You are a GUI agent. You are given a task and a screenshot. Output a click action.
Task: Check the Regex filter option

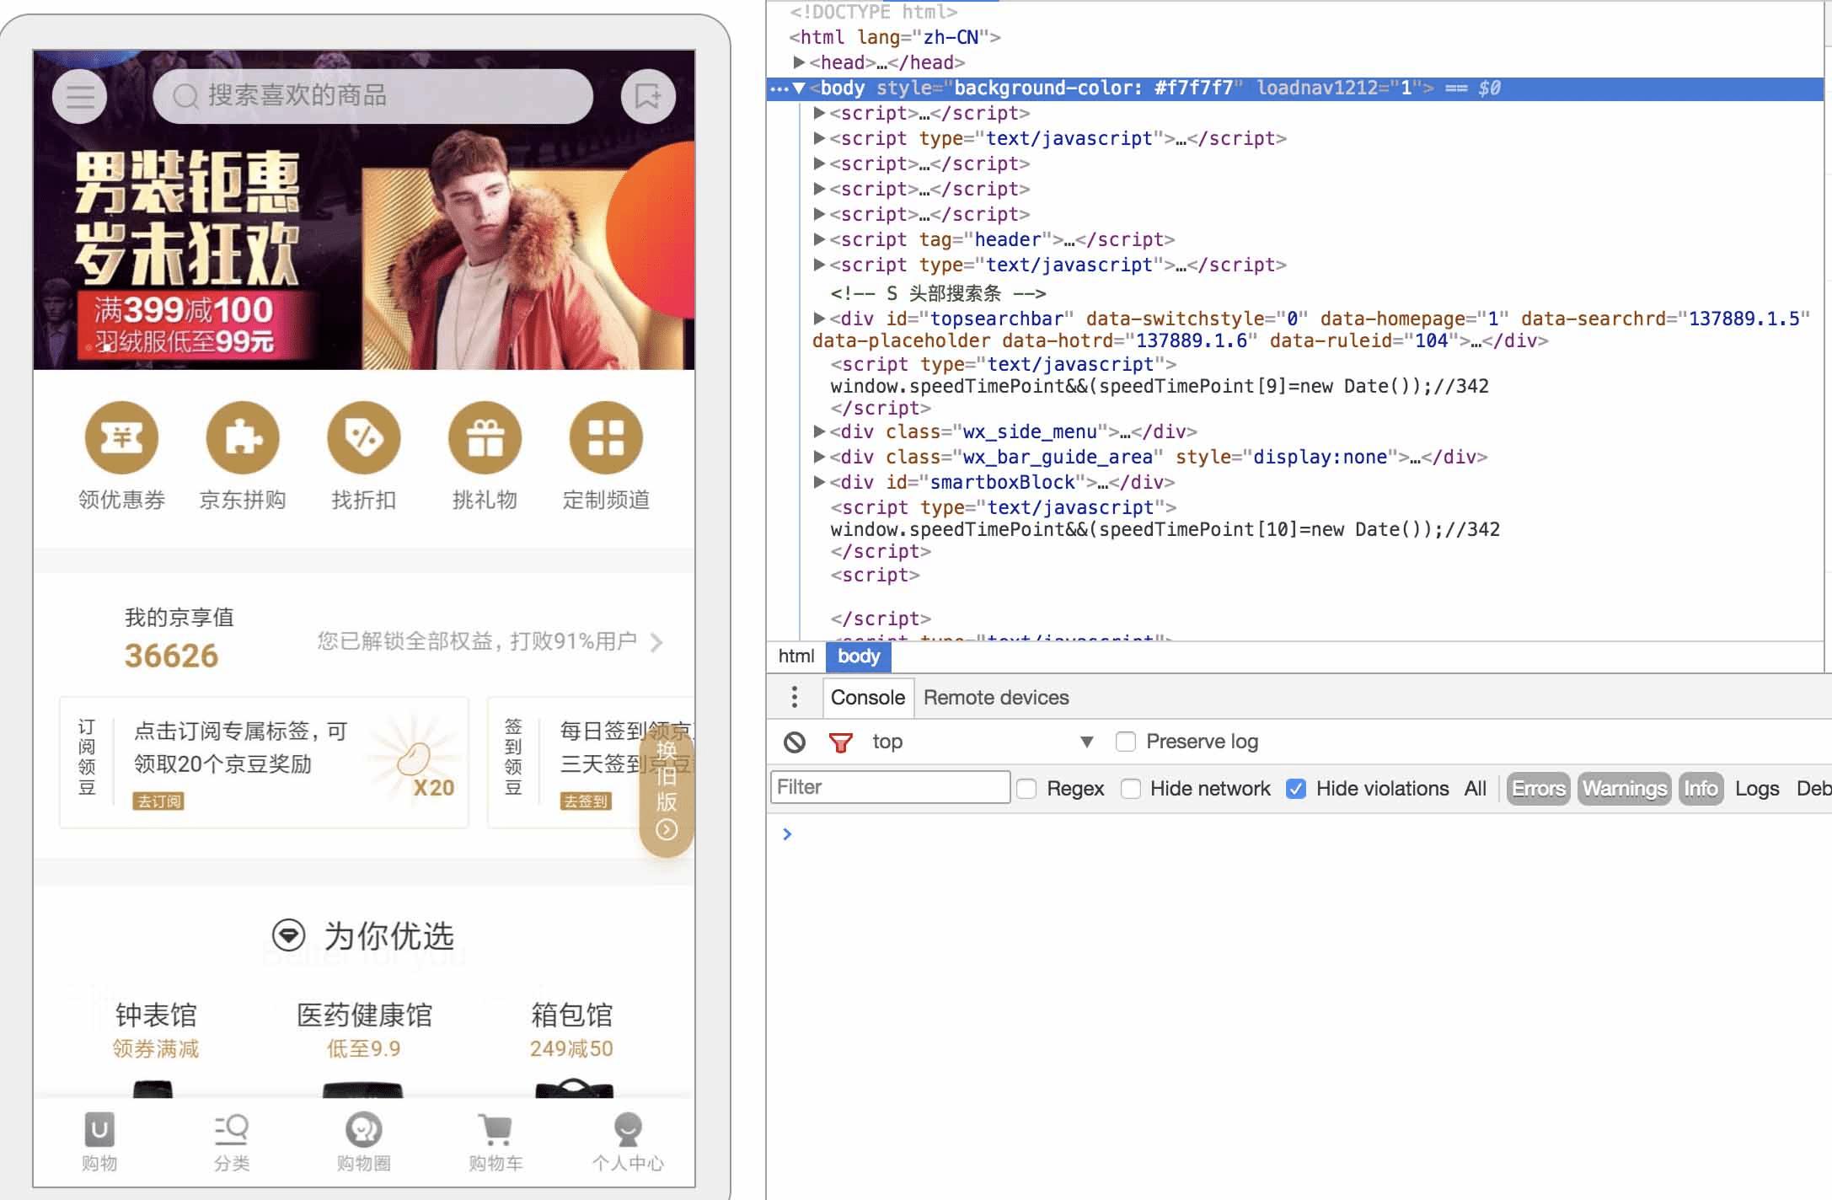click(x=1026, y=789)
